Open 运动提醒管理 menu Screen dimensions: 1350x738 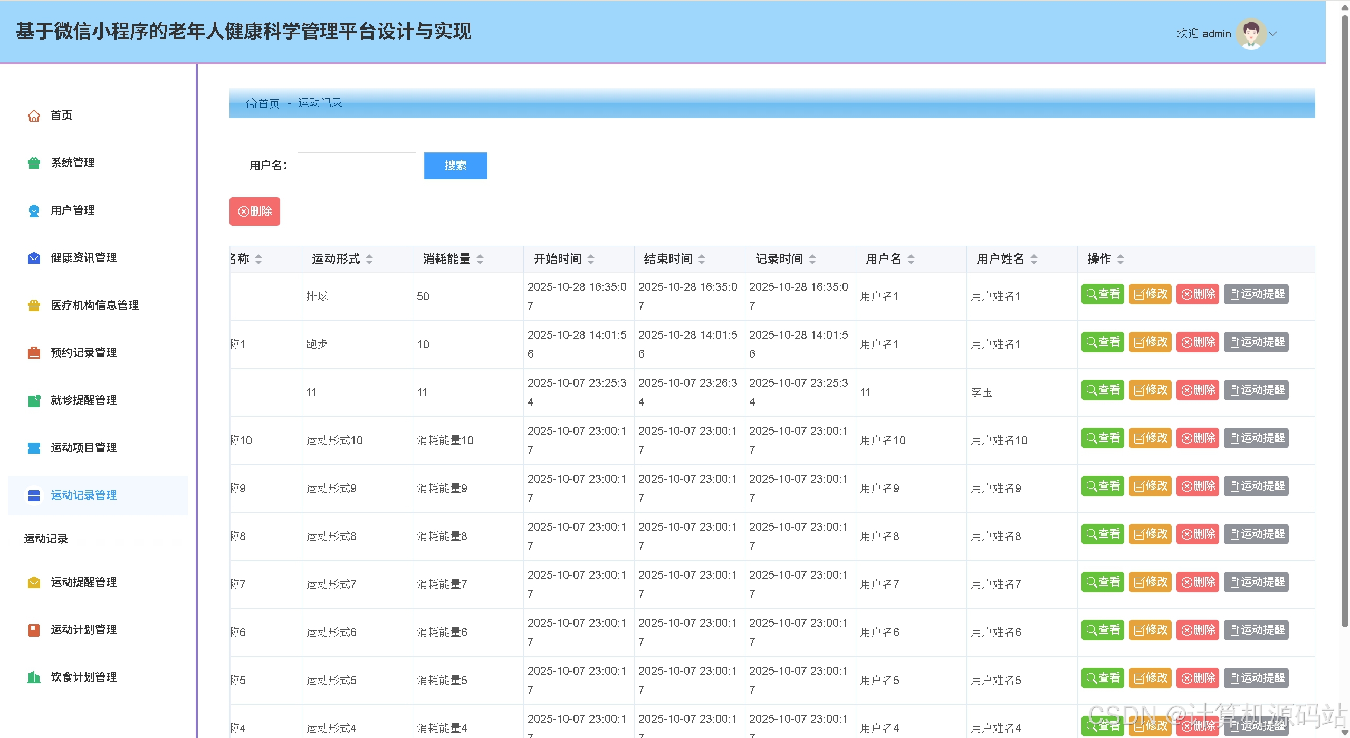[x=98, y=582]
